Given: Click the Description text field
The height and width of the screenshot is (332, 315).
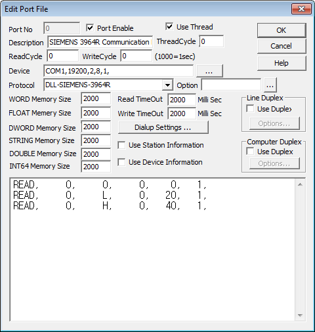Looking at the screenshot, I should pyautogui.click(x=100, y=42).
